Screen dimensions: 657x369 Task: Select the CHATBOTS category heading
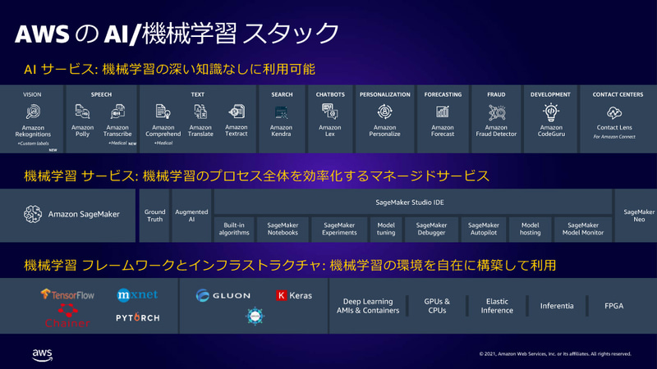pyautogui.click(x=330, y=94)
